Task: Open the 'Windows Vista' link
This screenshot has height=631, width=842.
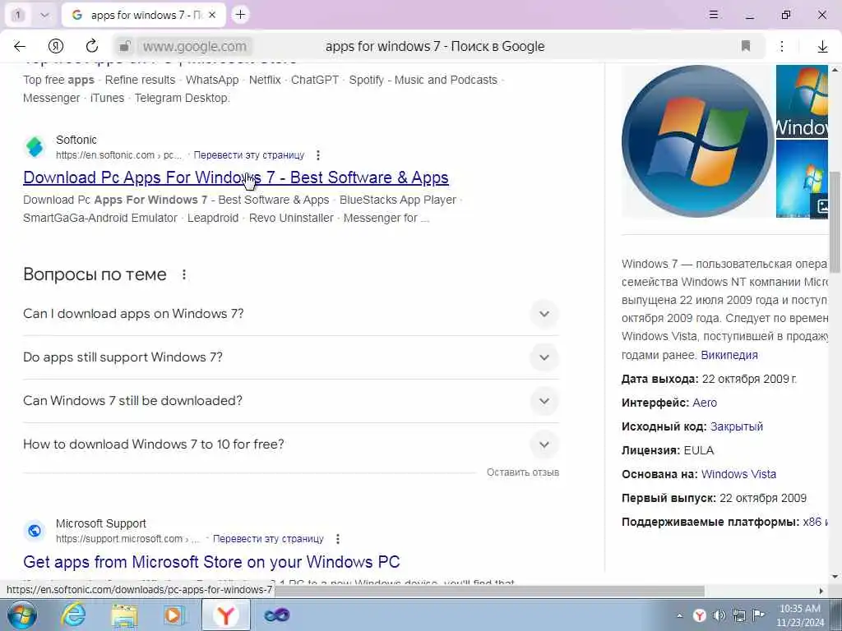Action: point(738,474)
